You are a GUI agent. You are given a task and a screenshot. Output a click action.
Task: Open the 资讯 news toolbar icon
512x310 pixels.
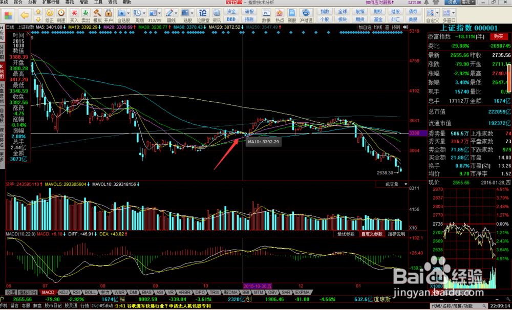[x=217, y=13]
